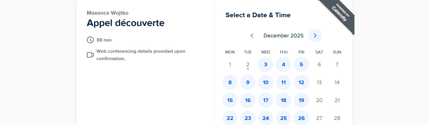The height and width of the screenshot is (125, 429).
Task: Choose Thursday December 11
Action: (284, 82)
